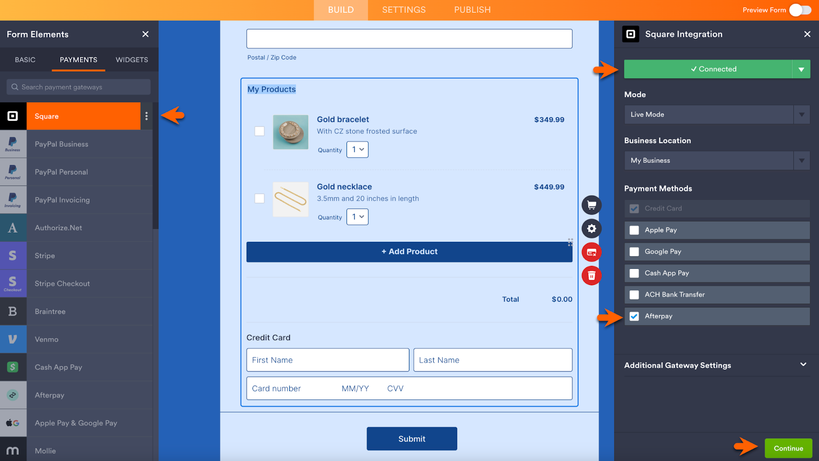The image size is (819, 461).
Task: Check the Gold bracelet product checkbox
Action: 260,131
